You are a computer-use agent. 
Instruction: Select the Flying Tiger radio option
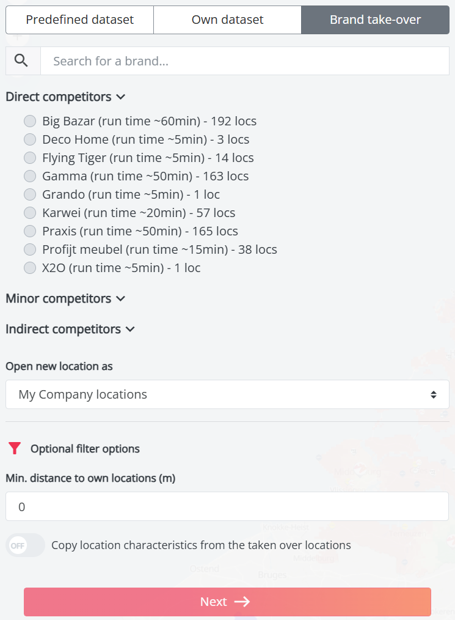point(30,158)
